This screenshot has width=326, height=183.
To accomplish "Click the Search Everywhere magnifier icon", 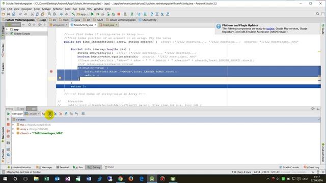I will (317, 14).
